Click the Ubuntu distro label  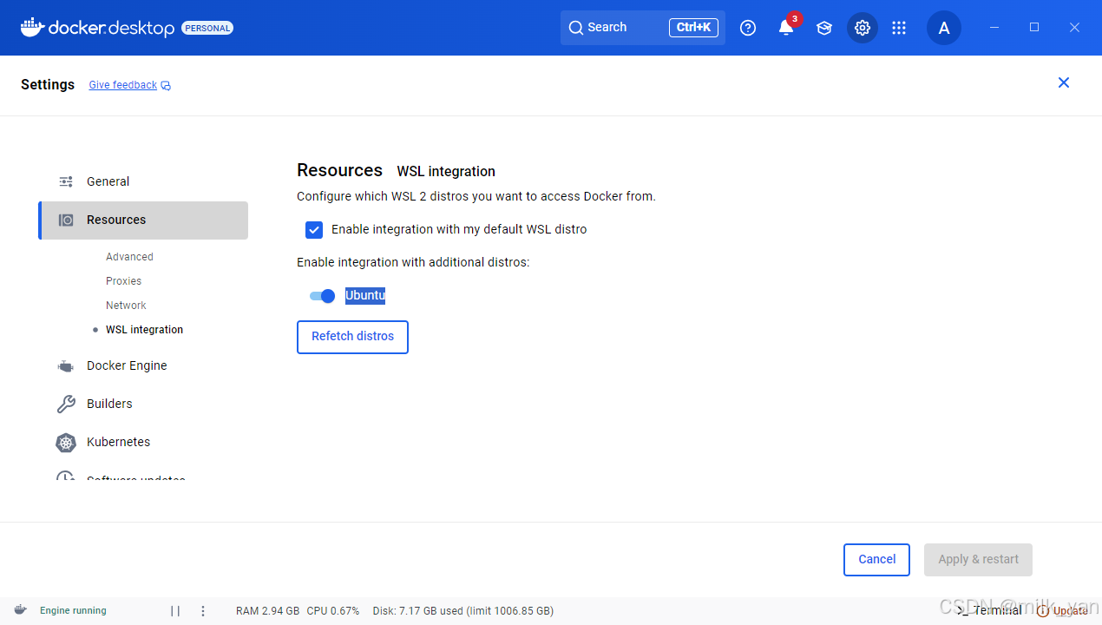pyautogui.click(x=364, y=296)
